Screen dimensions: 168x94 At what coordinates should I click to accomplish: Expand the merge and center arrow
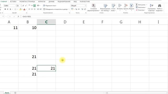tap(69, 9)
